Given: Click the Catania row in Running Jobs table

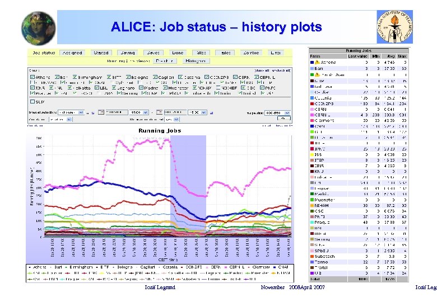Looking at the screenshot, I should [x=359, y=98].
